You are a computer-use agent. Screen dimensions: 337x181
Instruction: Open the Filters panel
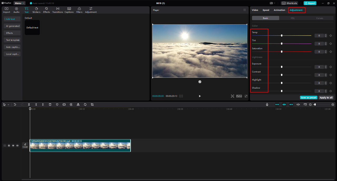coord(79,10)
